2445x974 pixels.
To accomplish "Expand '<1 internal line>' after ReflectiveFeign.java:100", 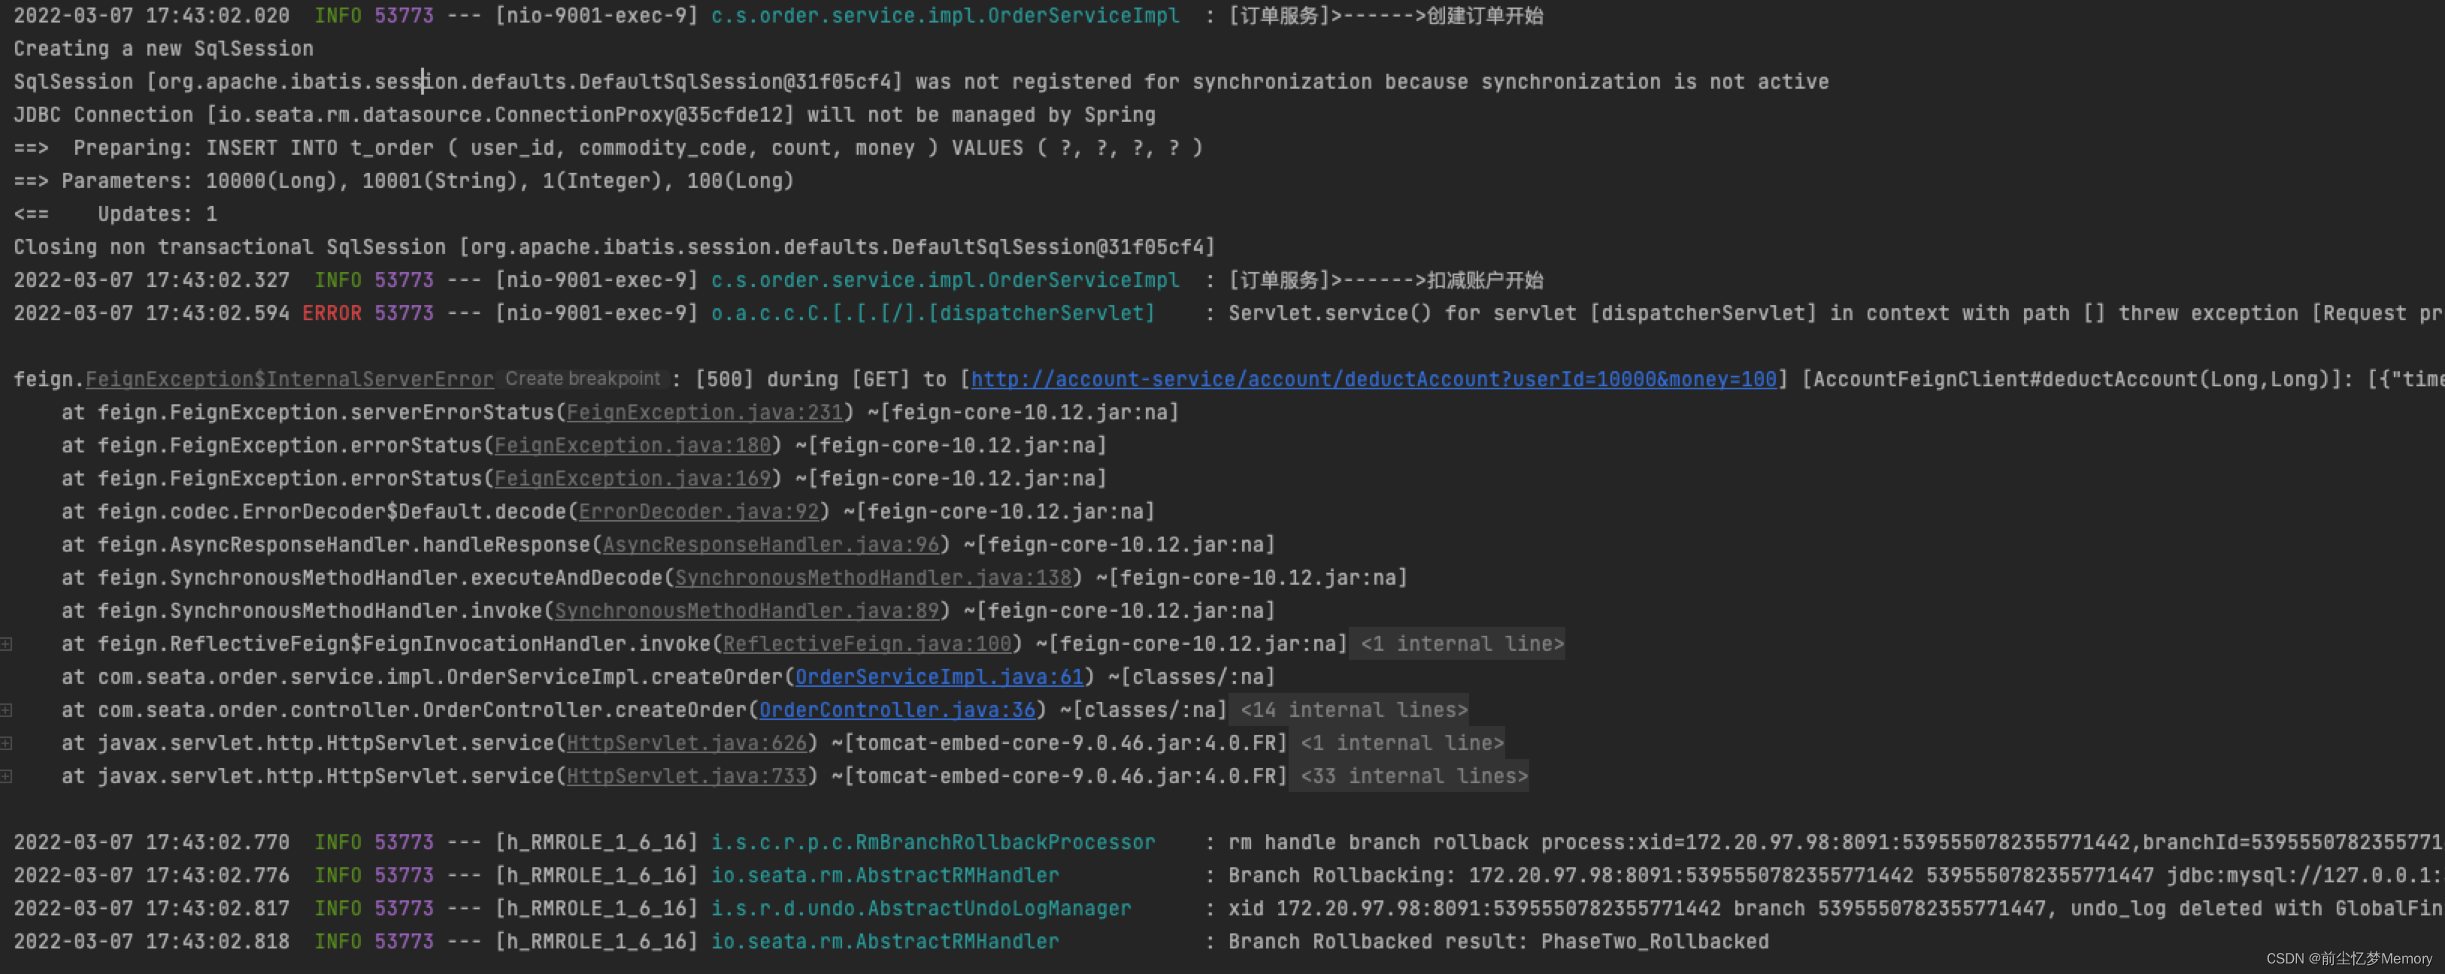I will [x=1461, y=645].
